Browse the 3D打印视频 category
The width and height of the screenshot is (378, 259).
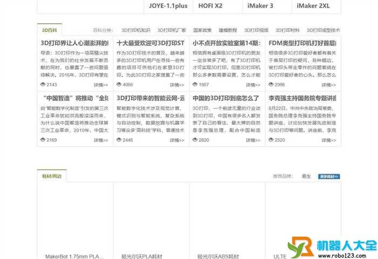[256, 30]
